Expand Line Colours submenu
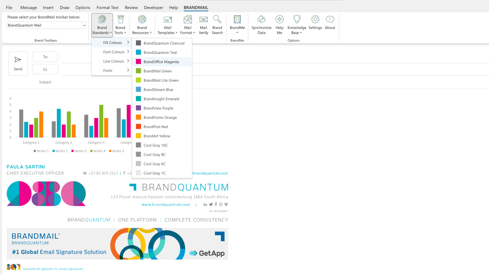The width and height of the screenshot is (489, 275). (112, 61)
